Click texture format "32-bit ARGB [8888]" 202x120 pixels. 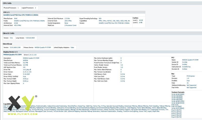(x=178, y=94)
